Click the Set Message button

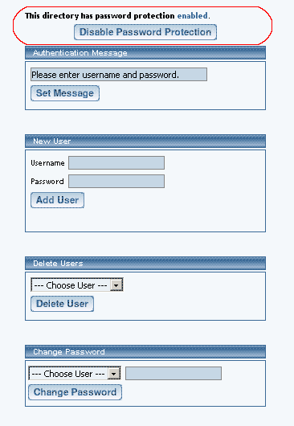click(x=65, y=93)
